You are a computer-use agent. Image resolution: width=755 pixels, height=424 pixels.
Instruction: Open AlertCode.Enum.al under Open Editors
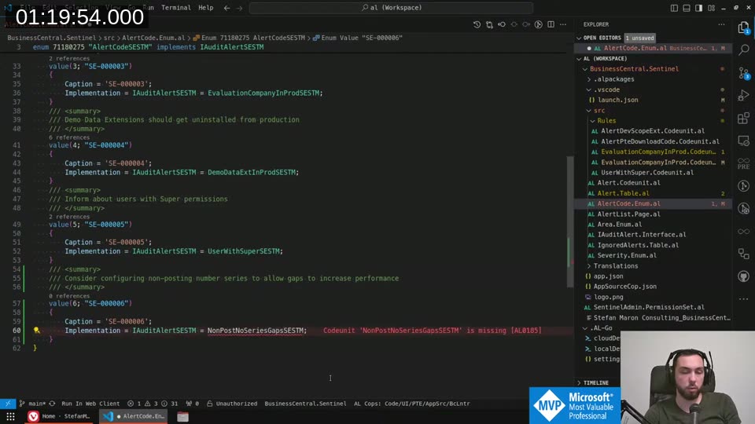[653, 48]
